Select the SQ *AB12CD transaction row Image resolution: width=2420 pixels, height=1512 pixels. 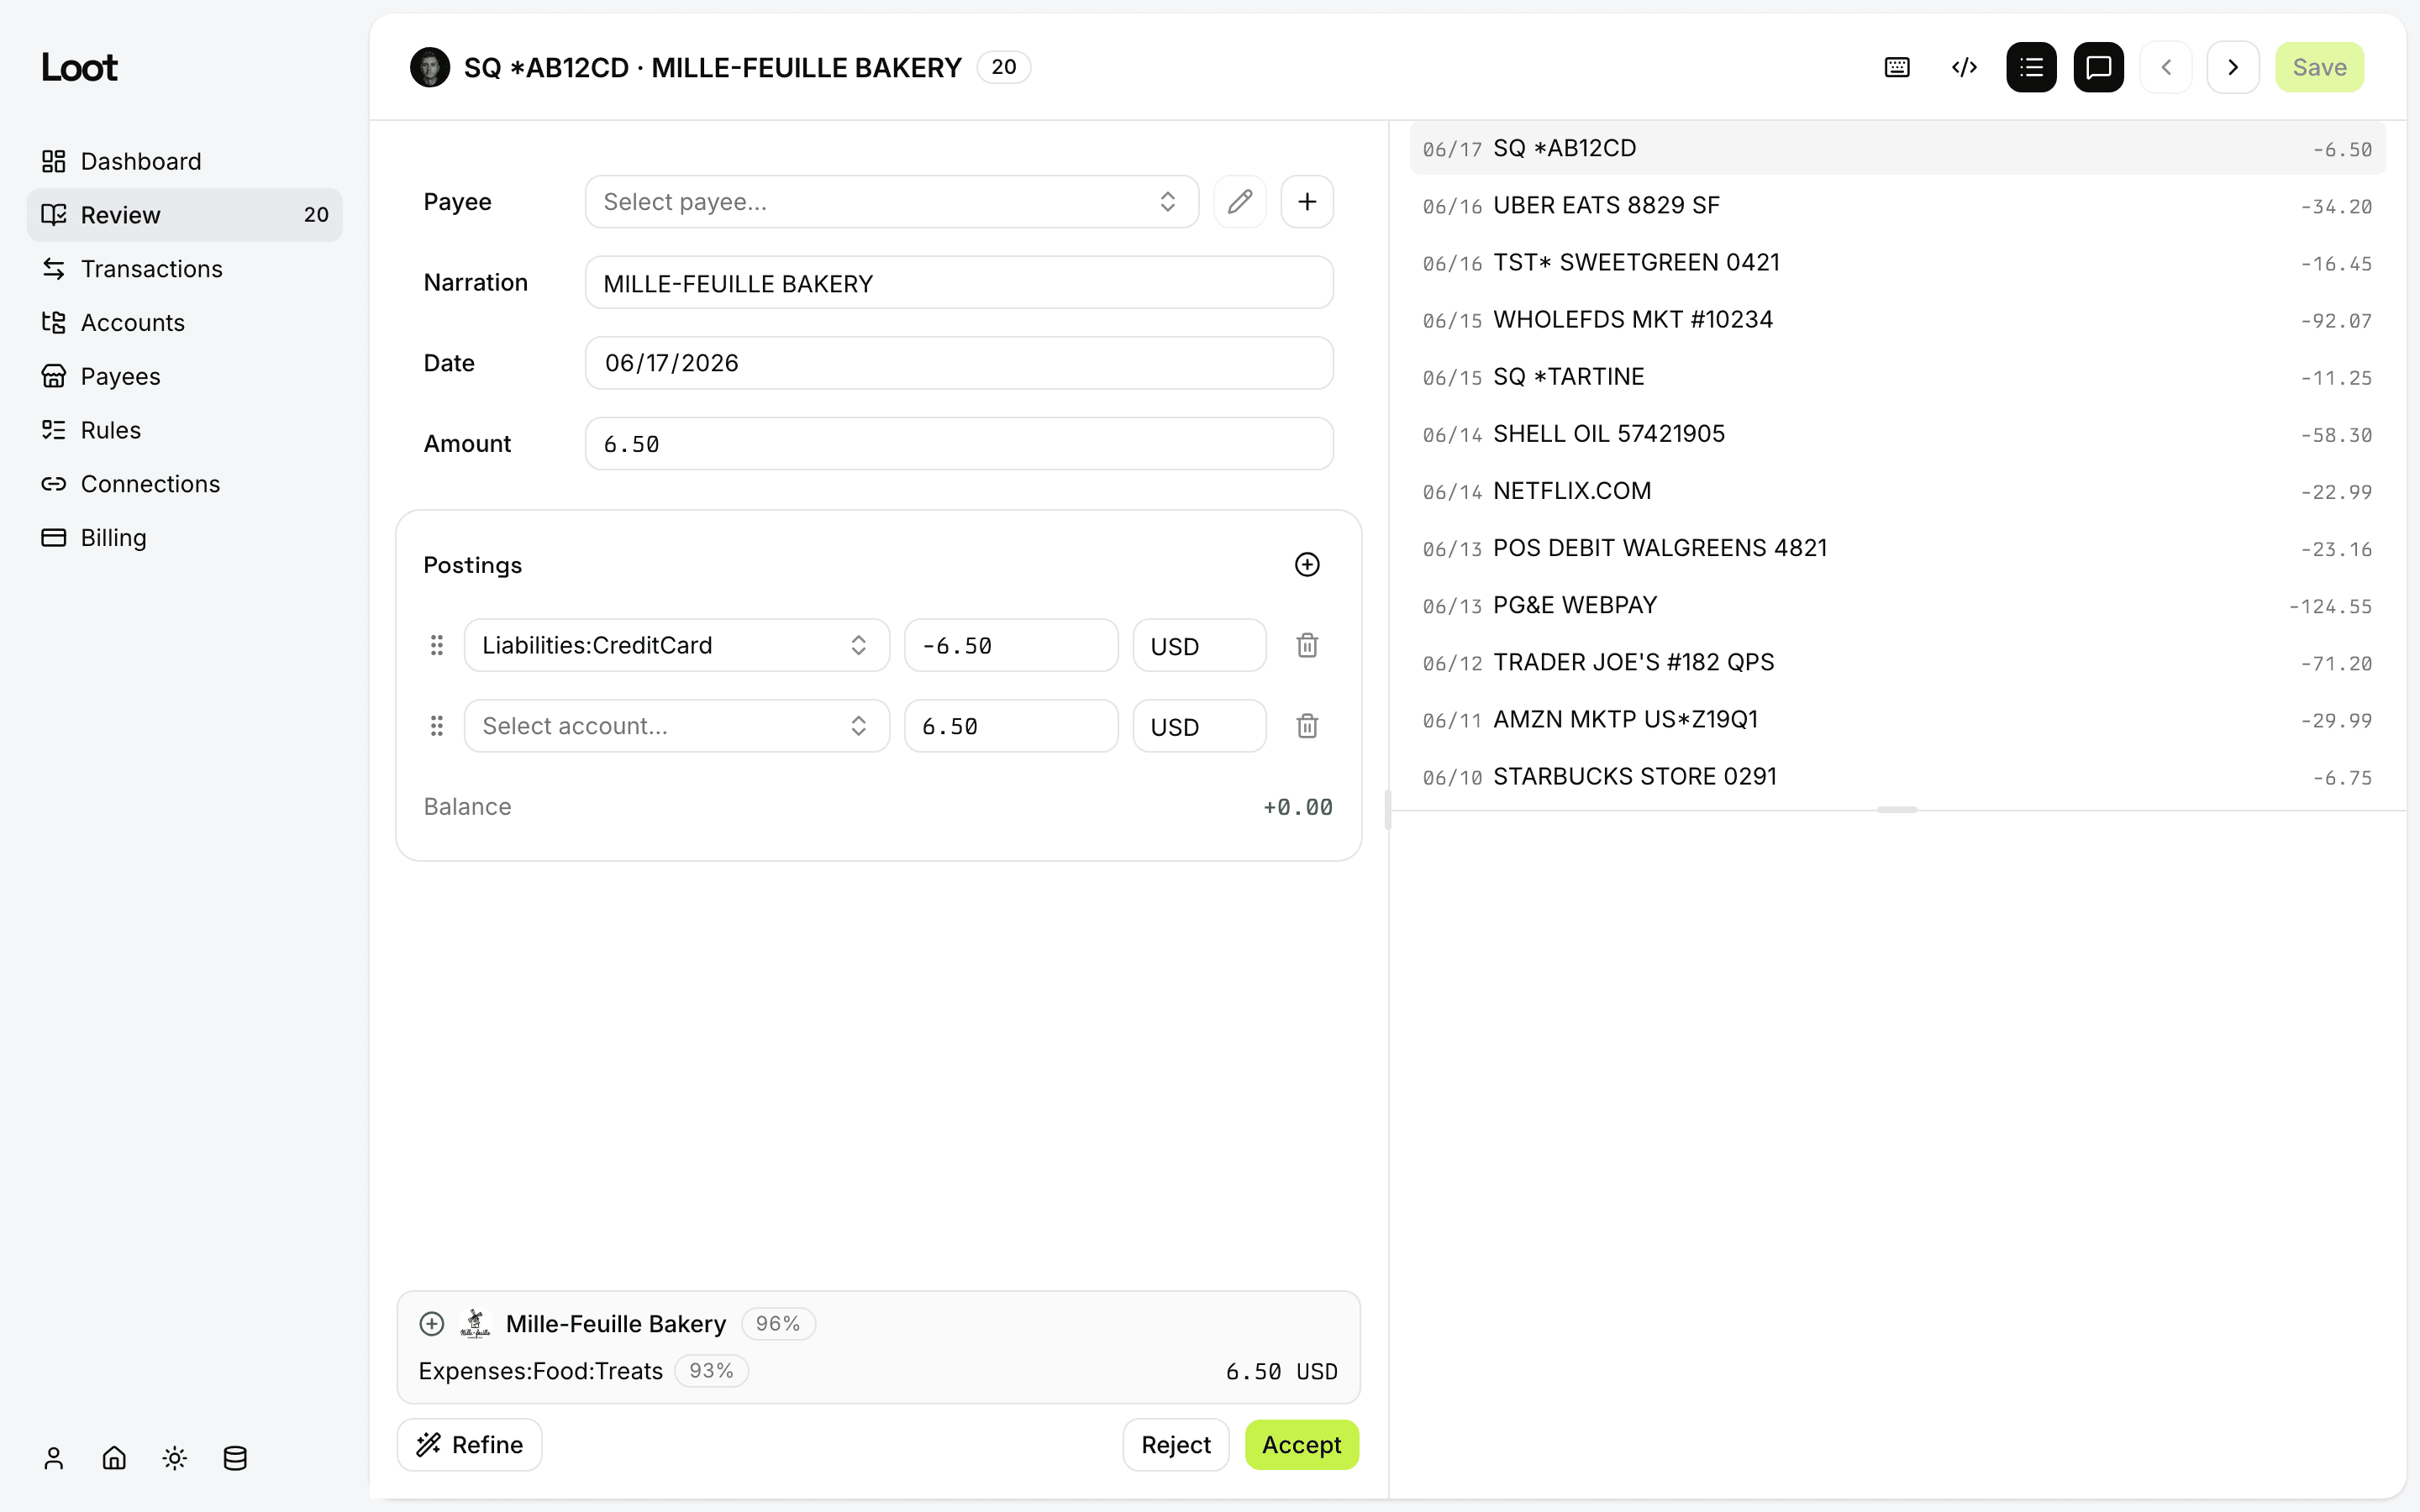[x=1897, y=148]
